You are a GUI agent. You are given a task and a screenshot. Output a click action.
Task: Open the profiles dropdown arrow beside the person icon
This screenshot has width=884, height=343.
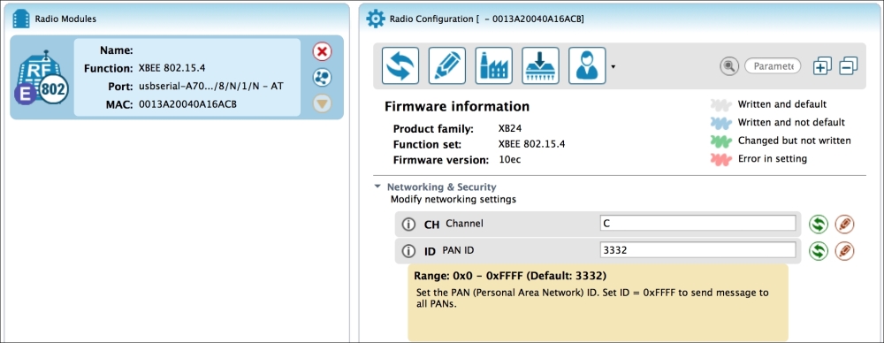613,66
